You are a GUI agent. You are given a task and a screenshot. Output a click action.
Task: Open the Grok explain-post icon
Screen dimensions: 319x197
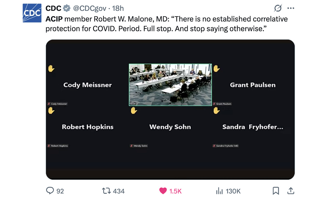pyautogui.click(x=278, y=8)
